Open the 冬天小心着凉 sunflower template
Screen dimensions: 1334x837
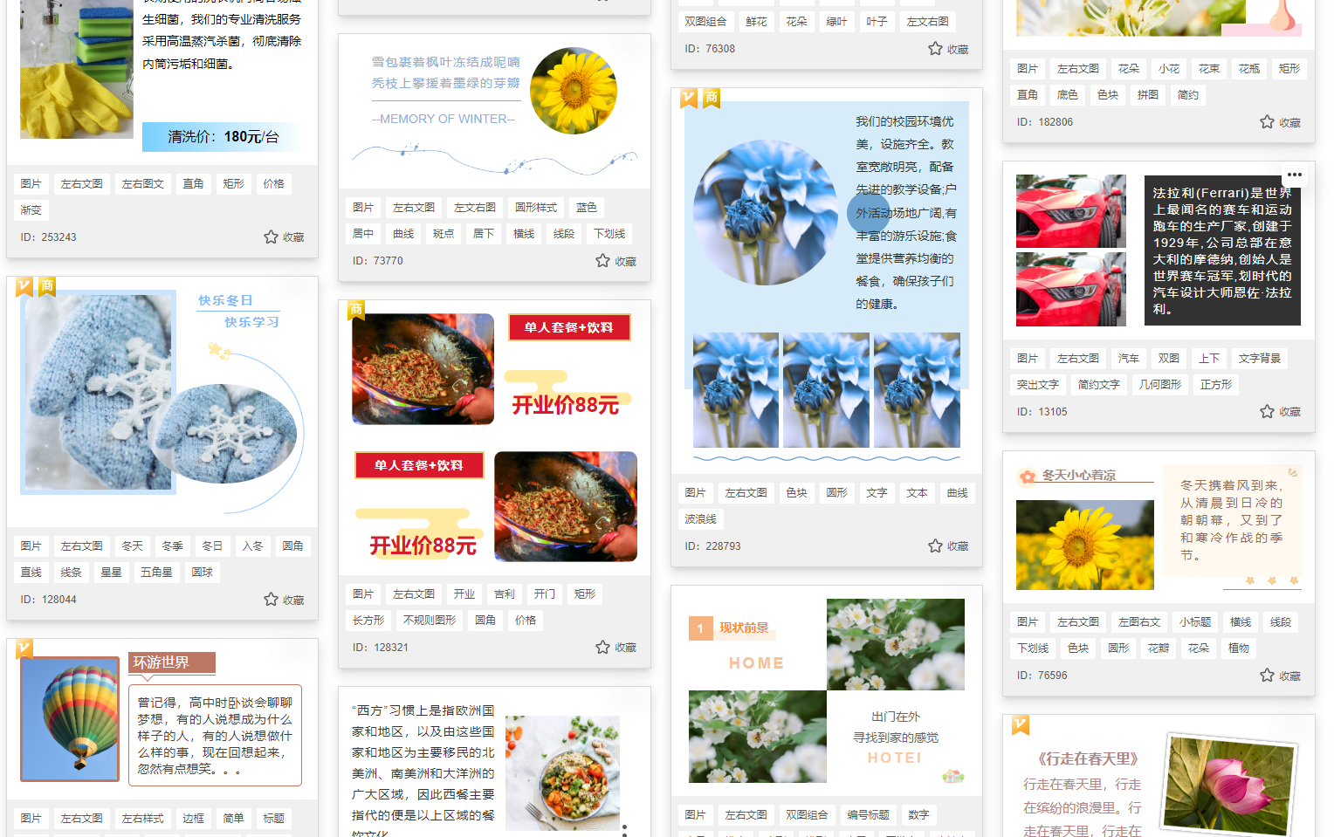(1159, 528)
